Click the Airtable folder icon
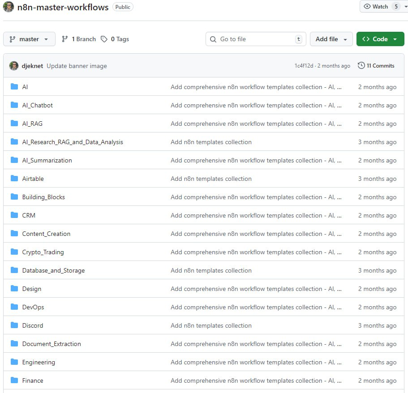Screen dimensions: 408x393 click(14, 178)
